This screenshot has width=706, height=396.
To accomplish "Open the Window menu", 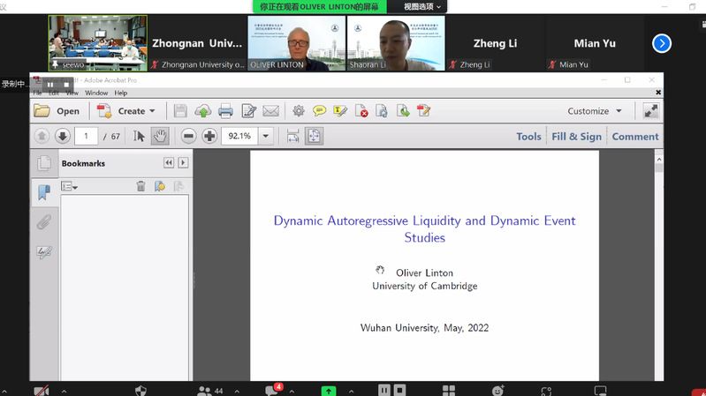I will tap(96, 93).
